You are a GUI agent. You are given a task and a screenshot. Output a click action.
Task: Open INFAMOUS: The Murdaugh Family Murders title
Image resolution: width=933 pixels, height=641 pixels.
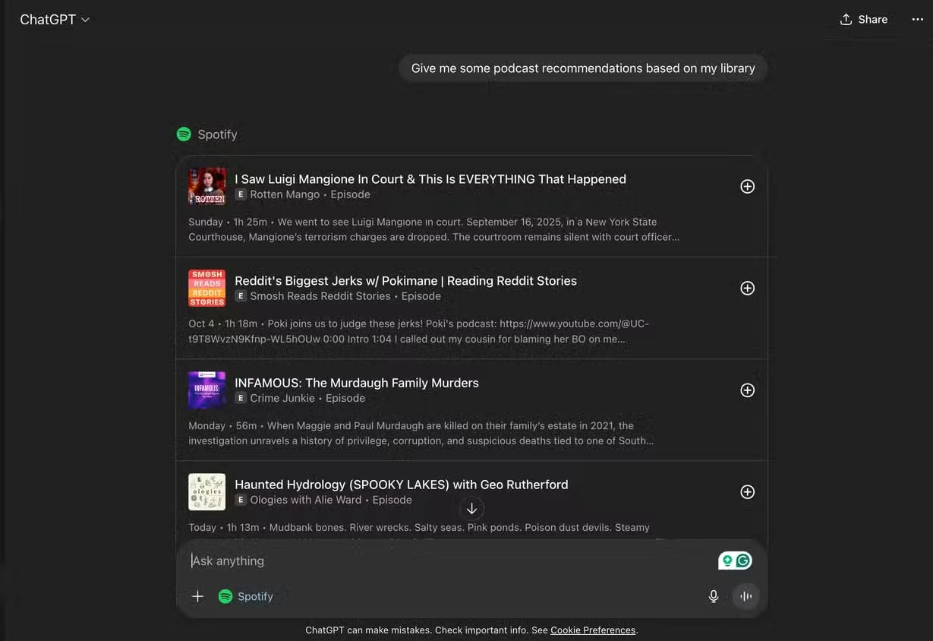coord(357,383)
